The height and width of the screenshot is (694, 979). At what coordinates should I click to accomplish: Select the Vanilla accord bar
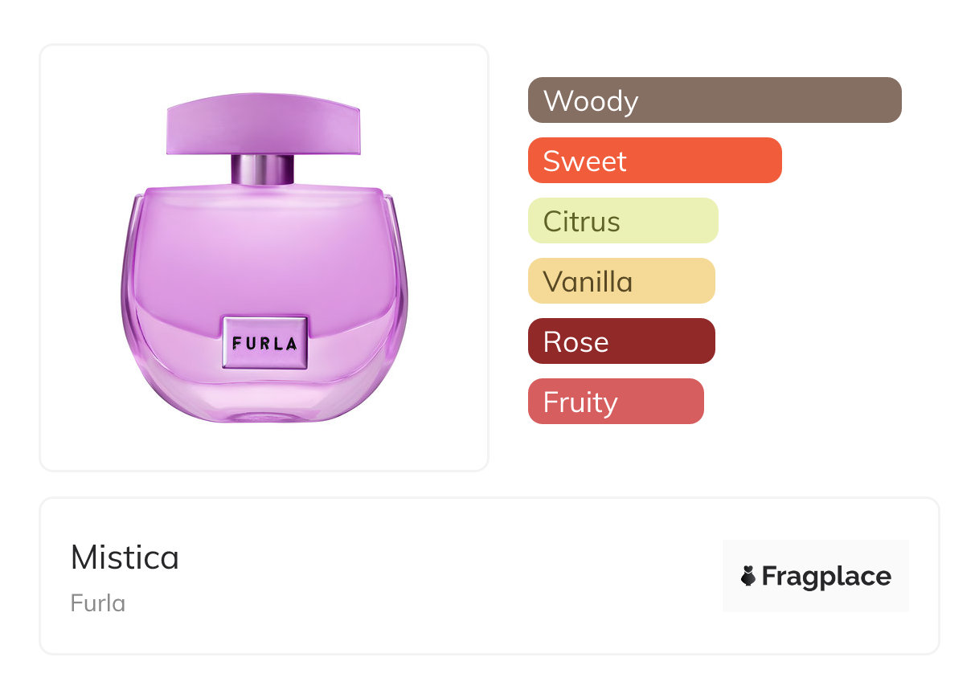point(621,281)
